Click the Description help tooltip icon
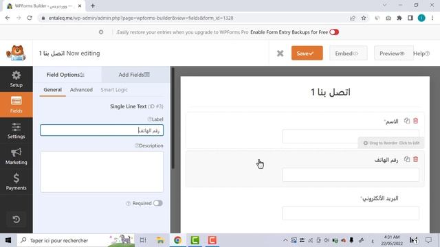The height and width of the screenshot is (247, 440). click(137, 145)
